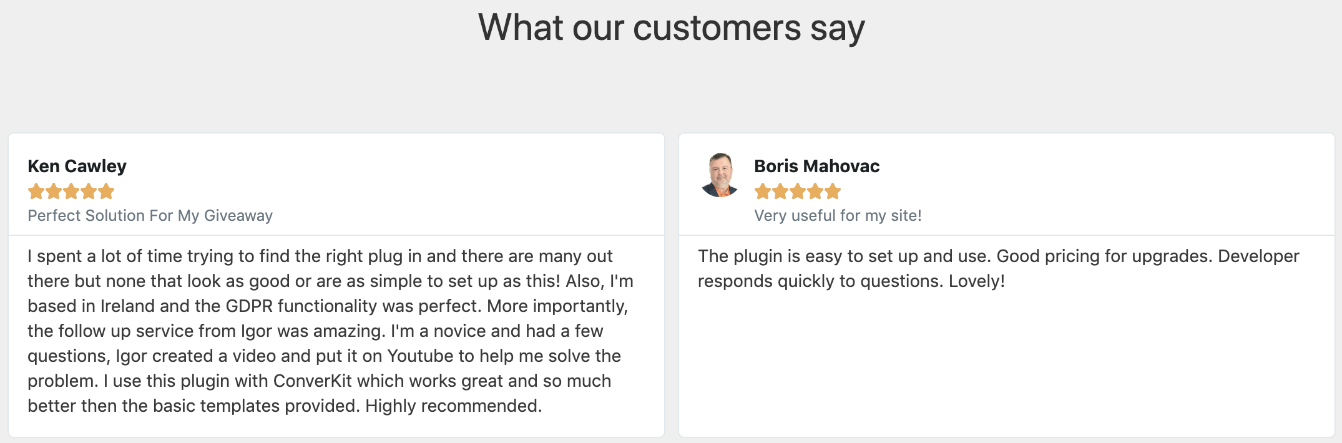Click Boris Mahovac's profile photo
This screenshot has height=443, width=1342.
pyautogui.click(x=720, y=175)
